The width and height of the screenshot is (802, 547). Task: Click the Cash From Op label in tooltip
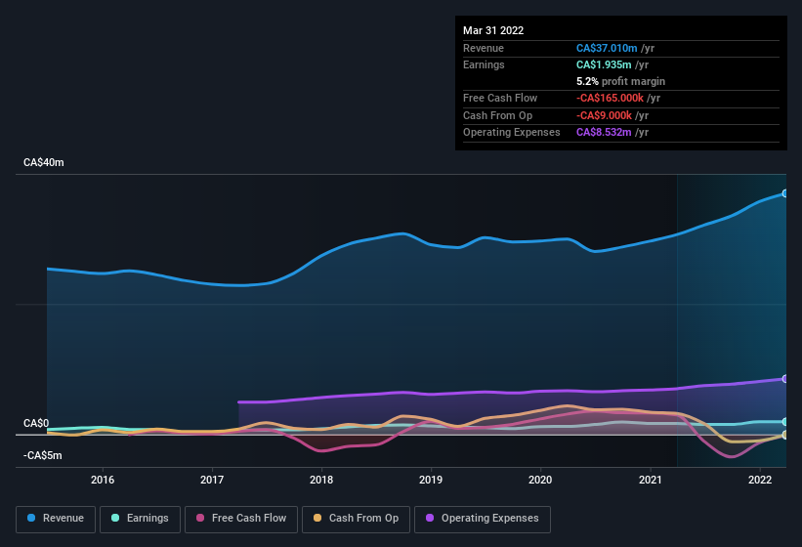click(x=497, y=115)
